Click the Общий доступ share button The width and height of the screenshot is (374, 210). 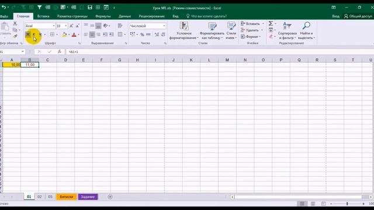pos(358,16)
